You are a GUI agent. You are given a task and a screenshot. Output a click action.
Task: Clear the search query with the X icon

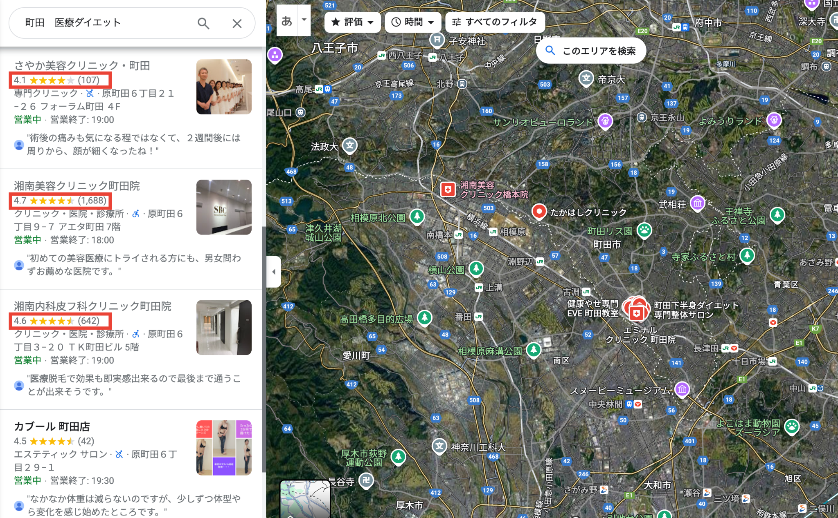tap(237, 23)
